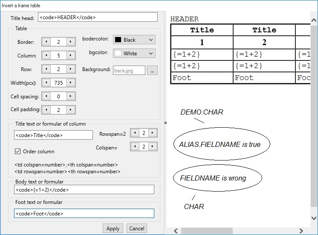Increase the Cell spacing value
318x235 pixels.
[71, 96]
